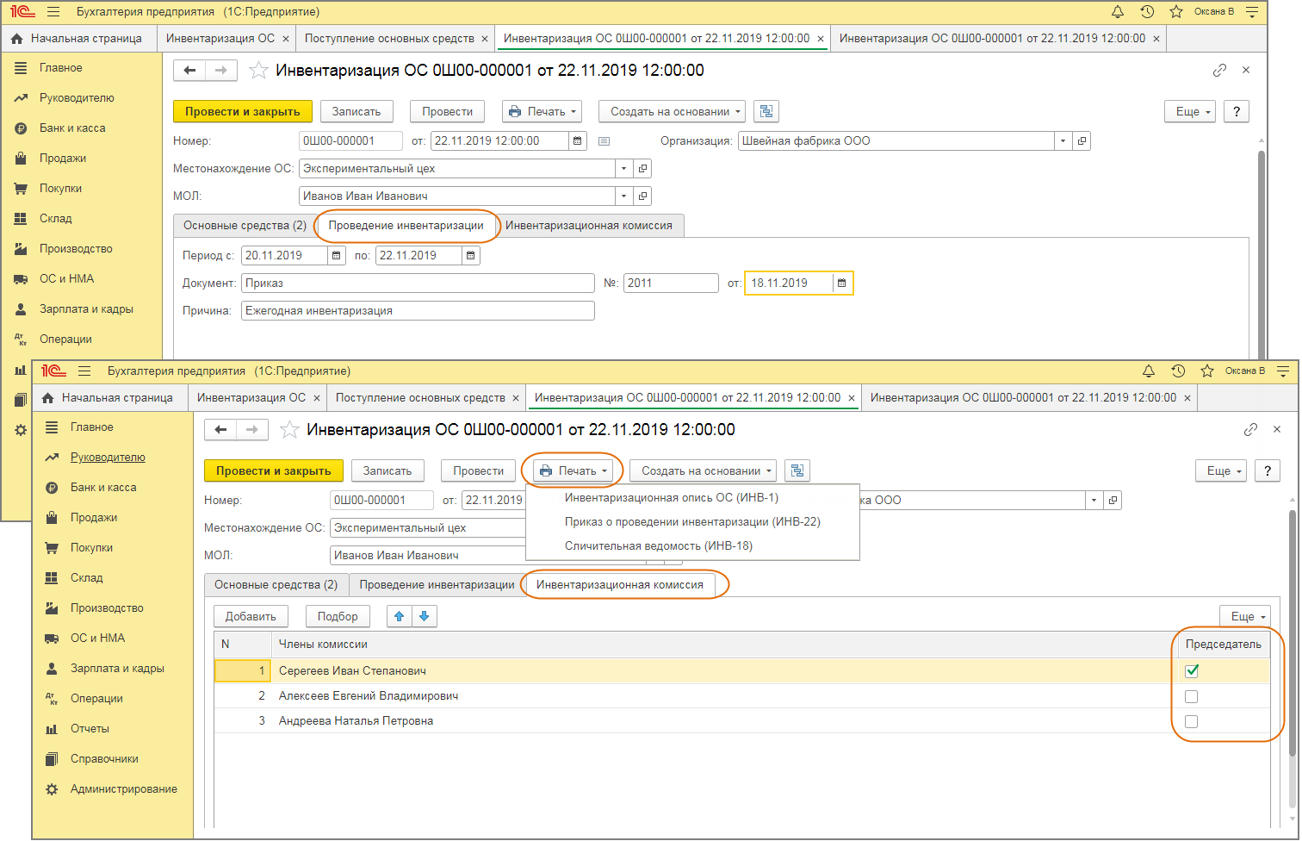
Task: Move commission member down with arrow
Action: coord(425,616)
